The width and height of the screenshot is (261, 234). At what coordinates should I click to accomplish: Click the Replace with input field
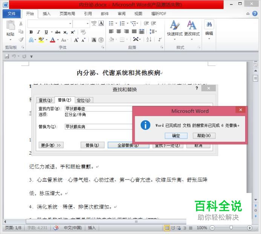pyautogui.click(x=98, y=127)
